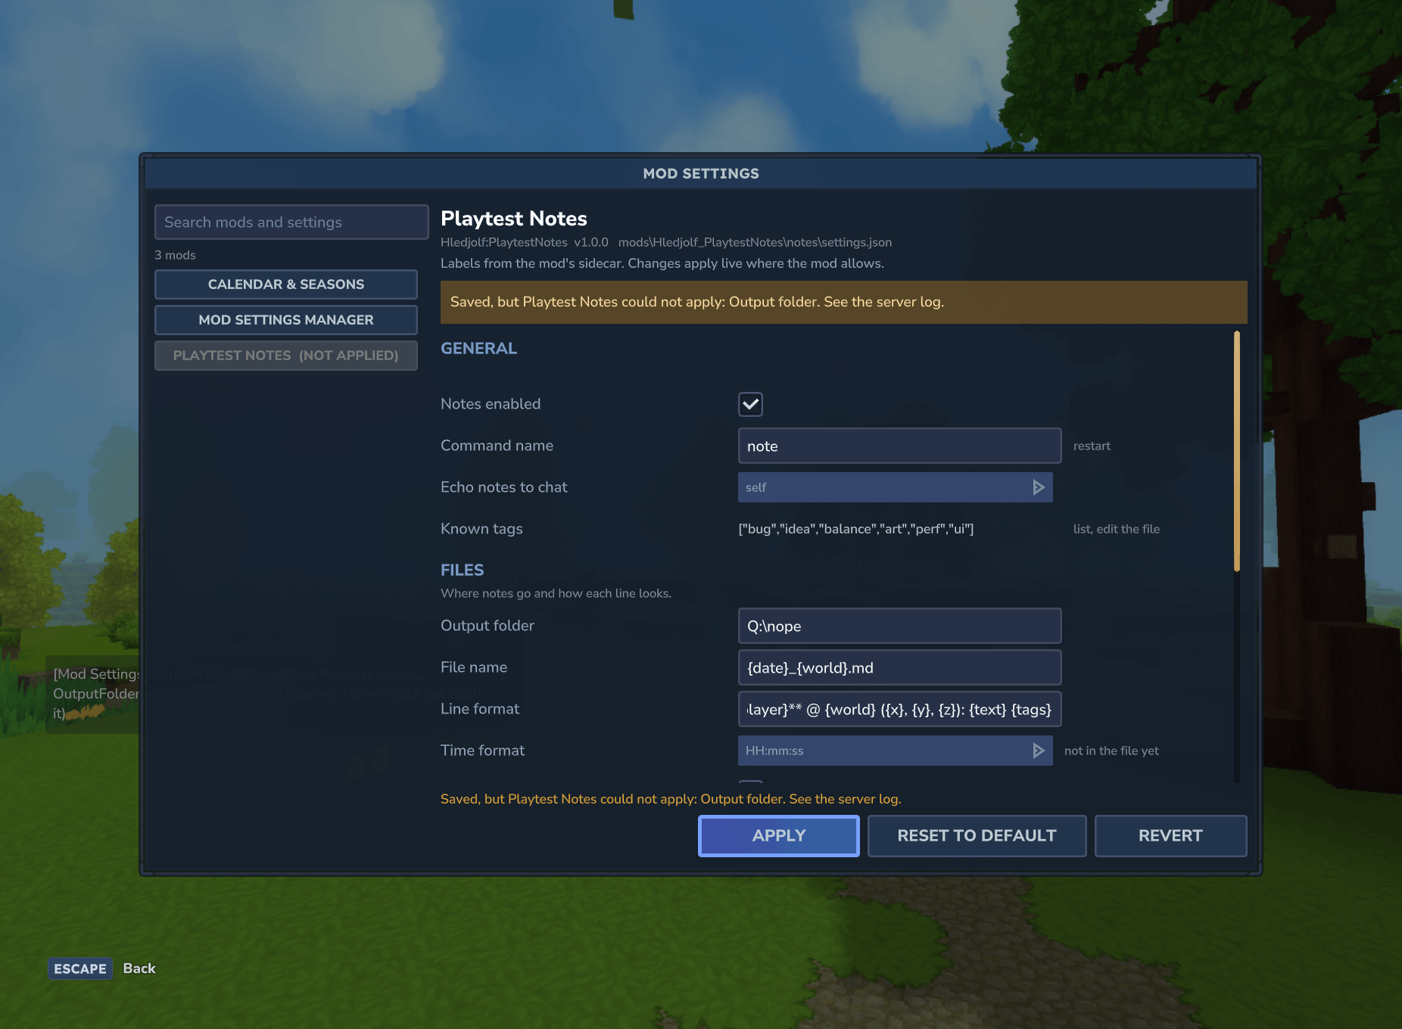This screenshot has width=1402, height=1029.
Task: Click the Revert button
Action: [x=1170, y=836]
